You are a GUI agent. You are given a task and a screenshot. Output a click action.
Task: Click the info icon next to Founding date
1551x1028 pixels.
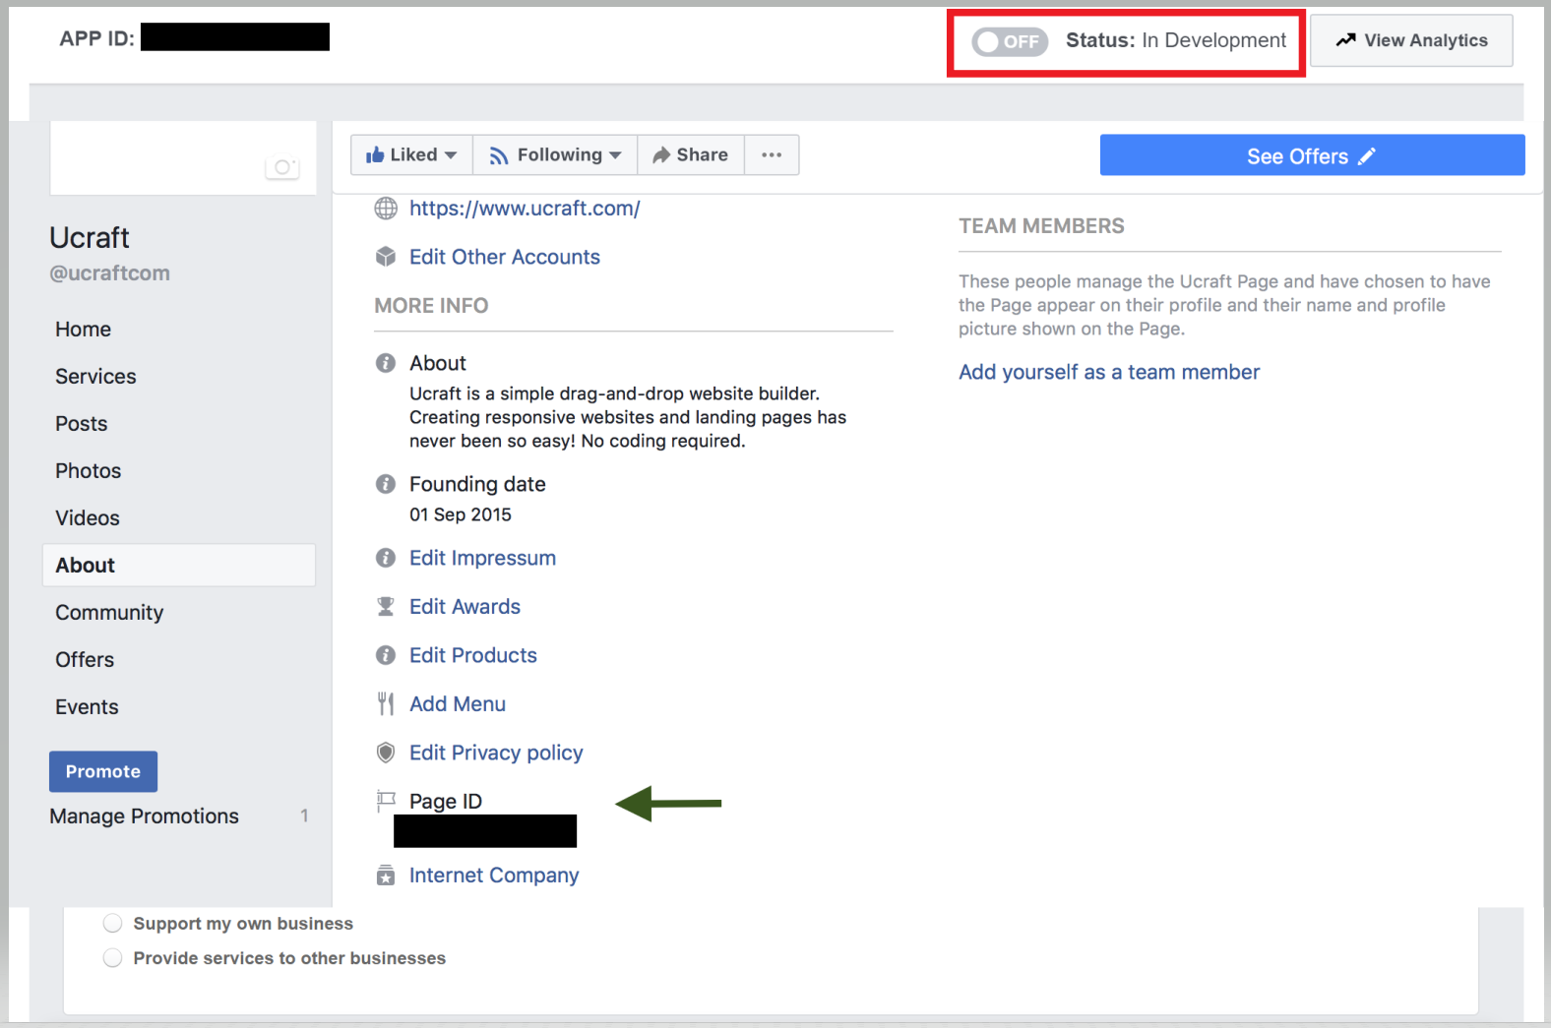[x=386, y=484]
